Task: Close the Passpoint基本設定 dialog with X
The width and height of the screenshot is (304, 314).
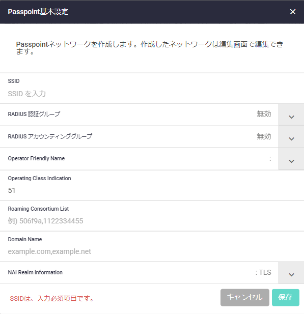Action: point(293,12)
